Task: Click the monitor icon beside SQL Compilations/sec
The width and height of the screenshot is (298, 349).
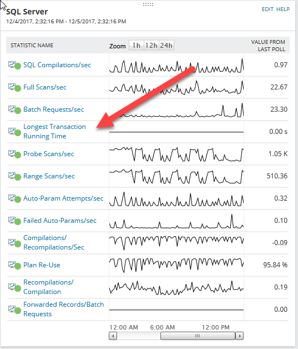Action: pos(12,65)
